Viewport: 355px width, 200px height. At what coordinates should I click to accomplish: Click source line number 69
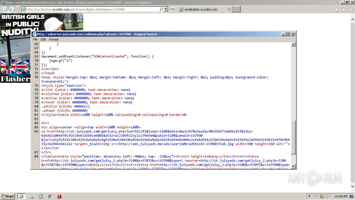(36, 56)
